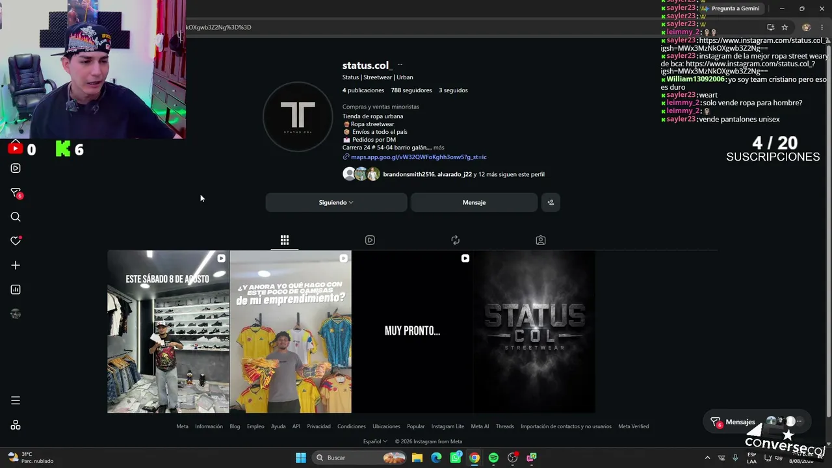Open the options dots on Mensajes panel

click(799, 421)
